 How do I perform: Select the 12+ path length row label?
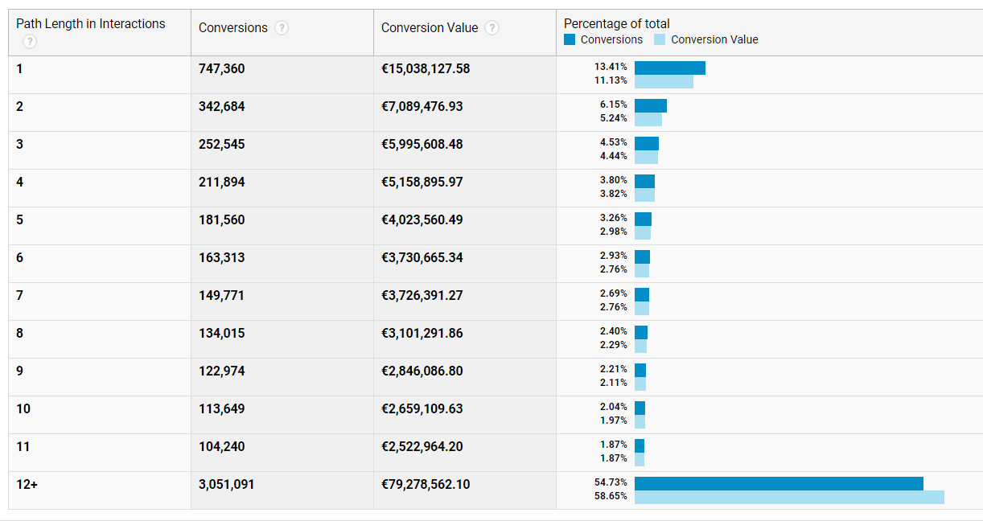pos(27,485)
